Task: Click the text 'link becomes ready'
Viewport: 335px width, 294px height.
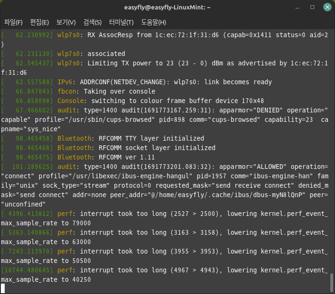Action: (238, 82)
